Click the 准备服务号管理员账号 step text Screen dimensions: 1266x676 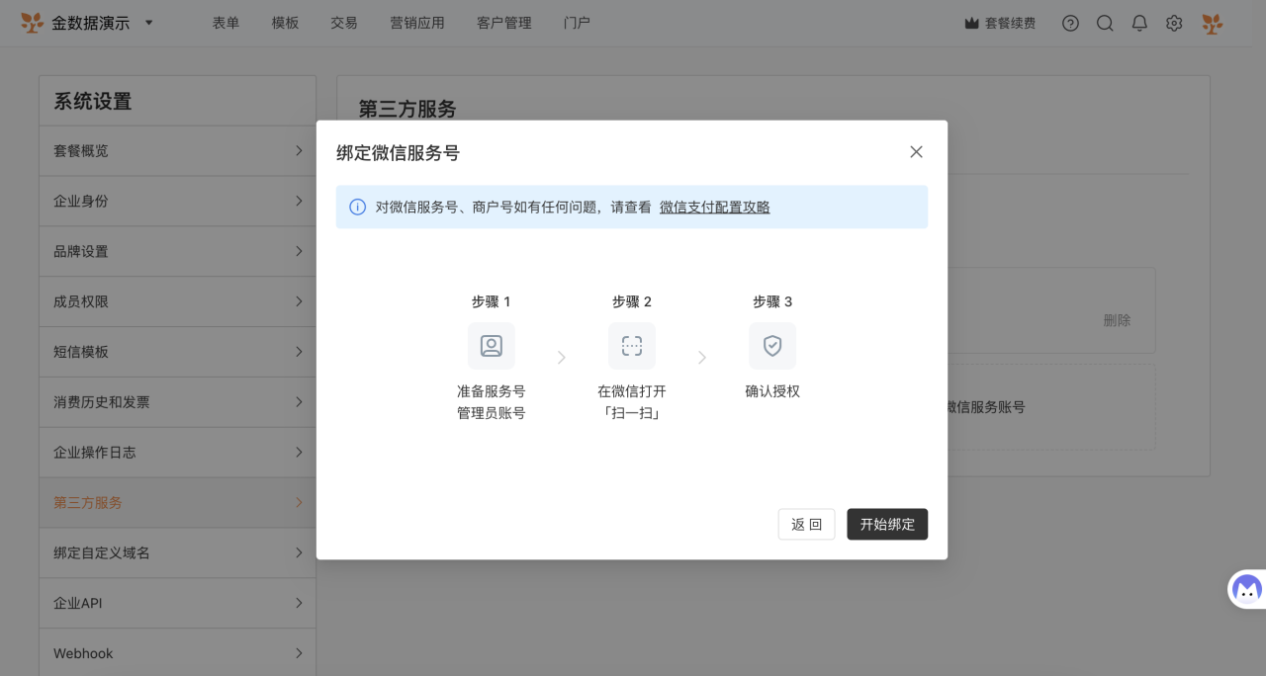[x=492, y=402]
